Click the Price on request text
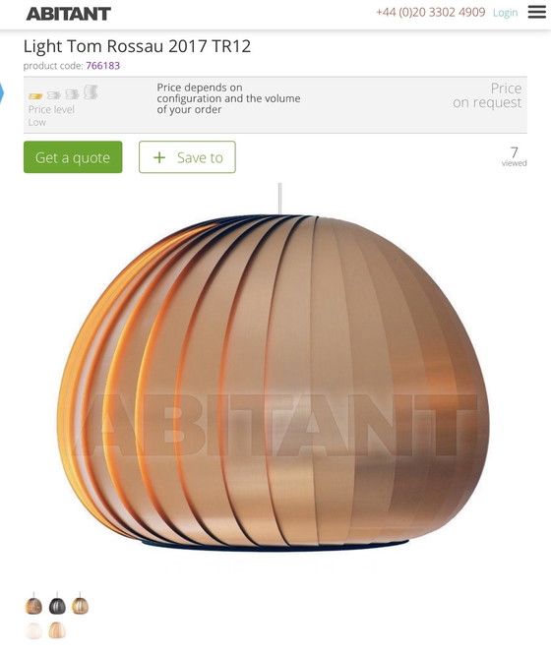Image resolution: width=551 pixels, height=654 pixels. coord(487,95)
